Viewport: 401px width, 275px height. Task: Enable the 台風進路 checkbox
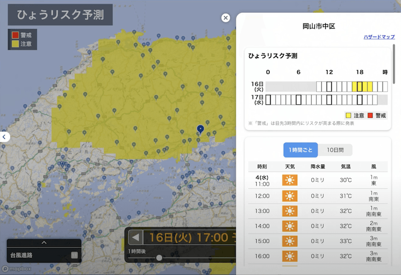pos(74,255)
